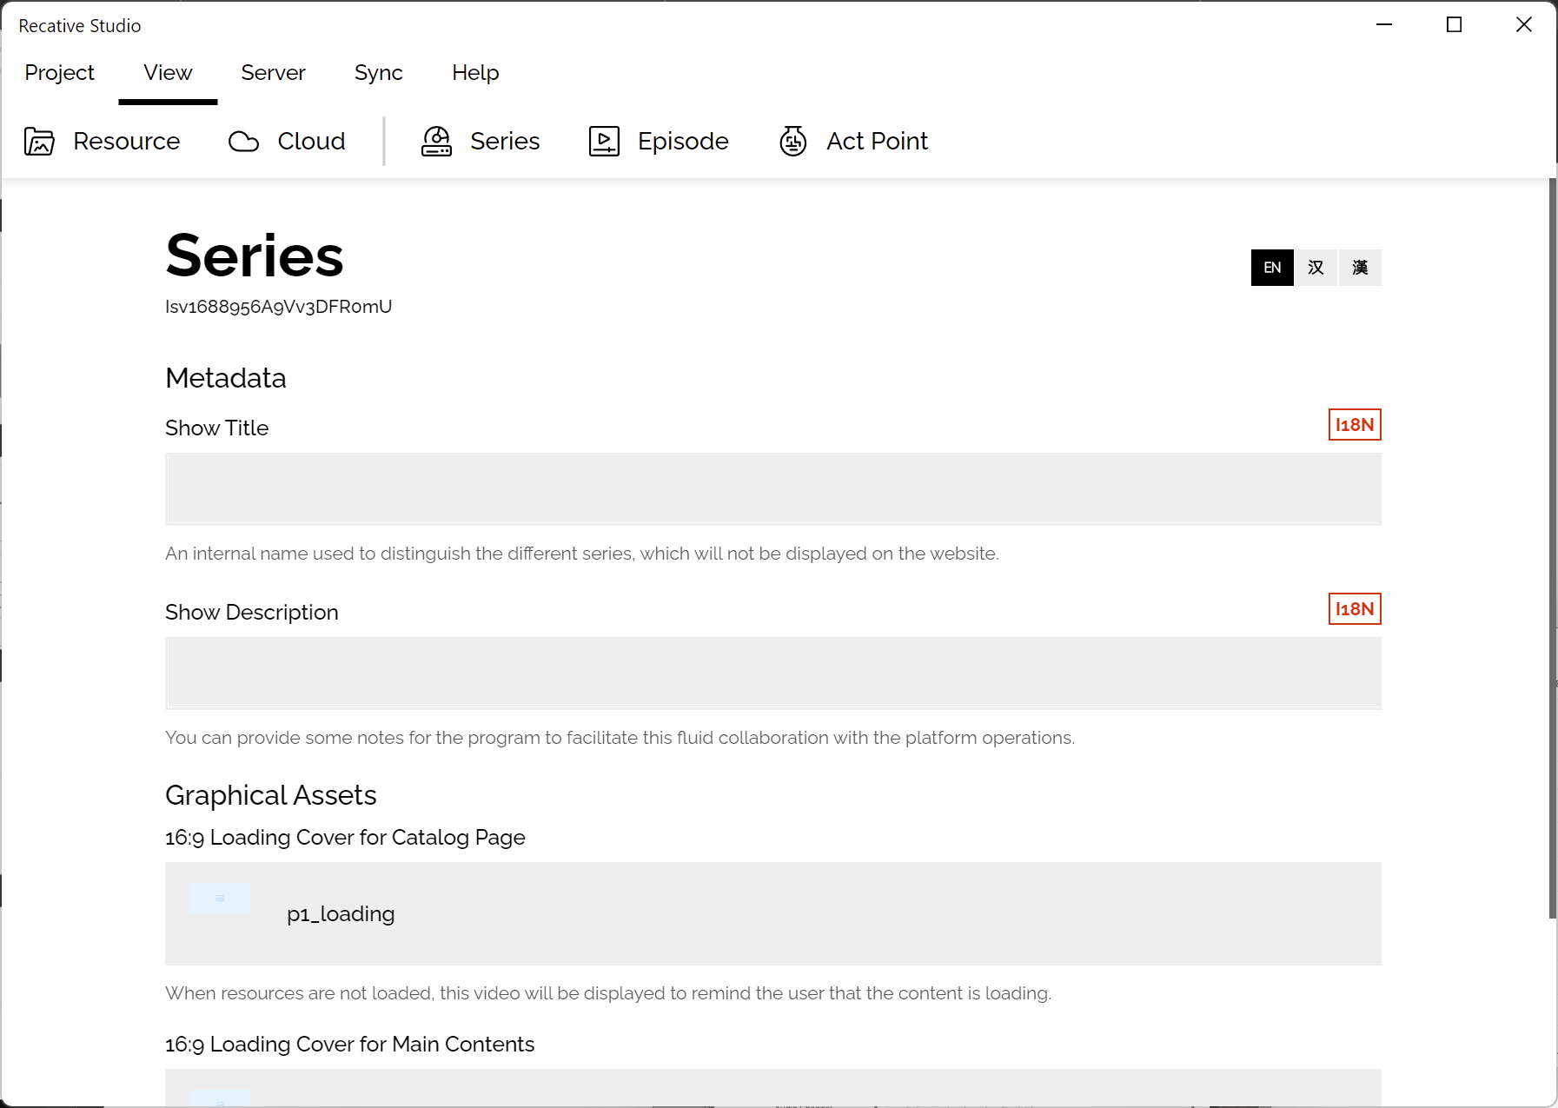Open the Help tab

475,73
